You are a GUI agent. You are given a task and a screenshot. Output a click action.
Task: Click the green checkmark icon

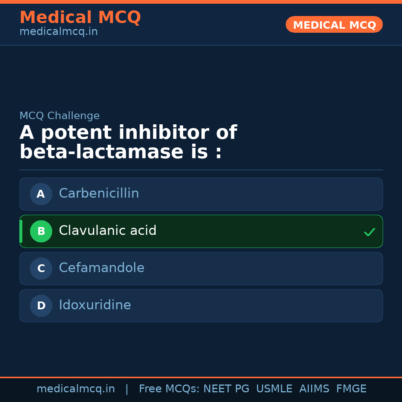point(369,232)
